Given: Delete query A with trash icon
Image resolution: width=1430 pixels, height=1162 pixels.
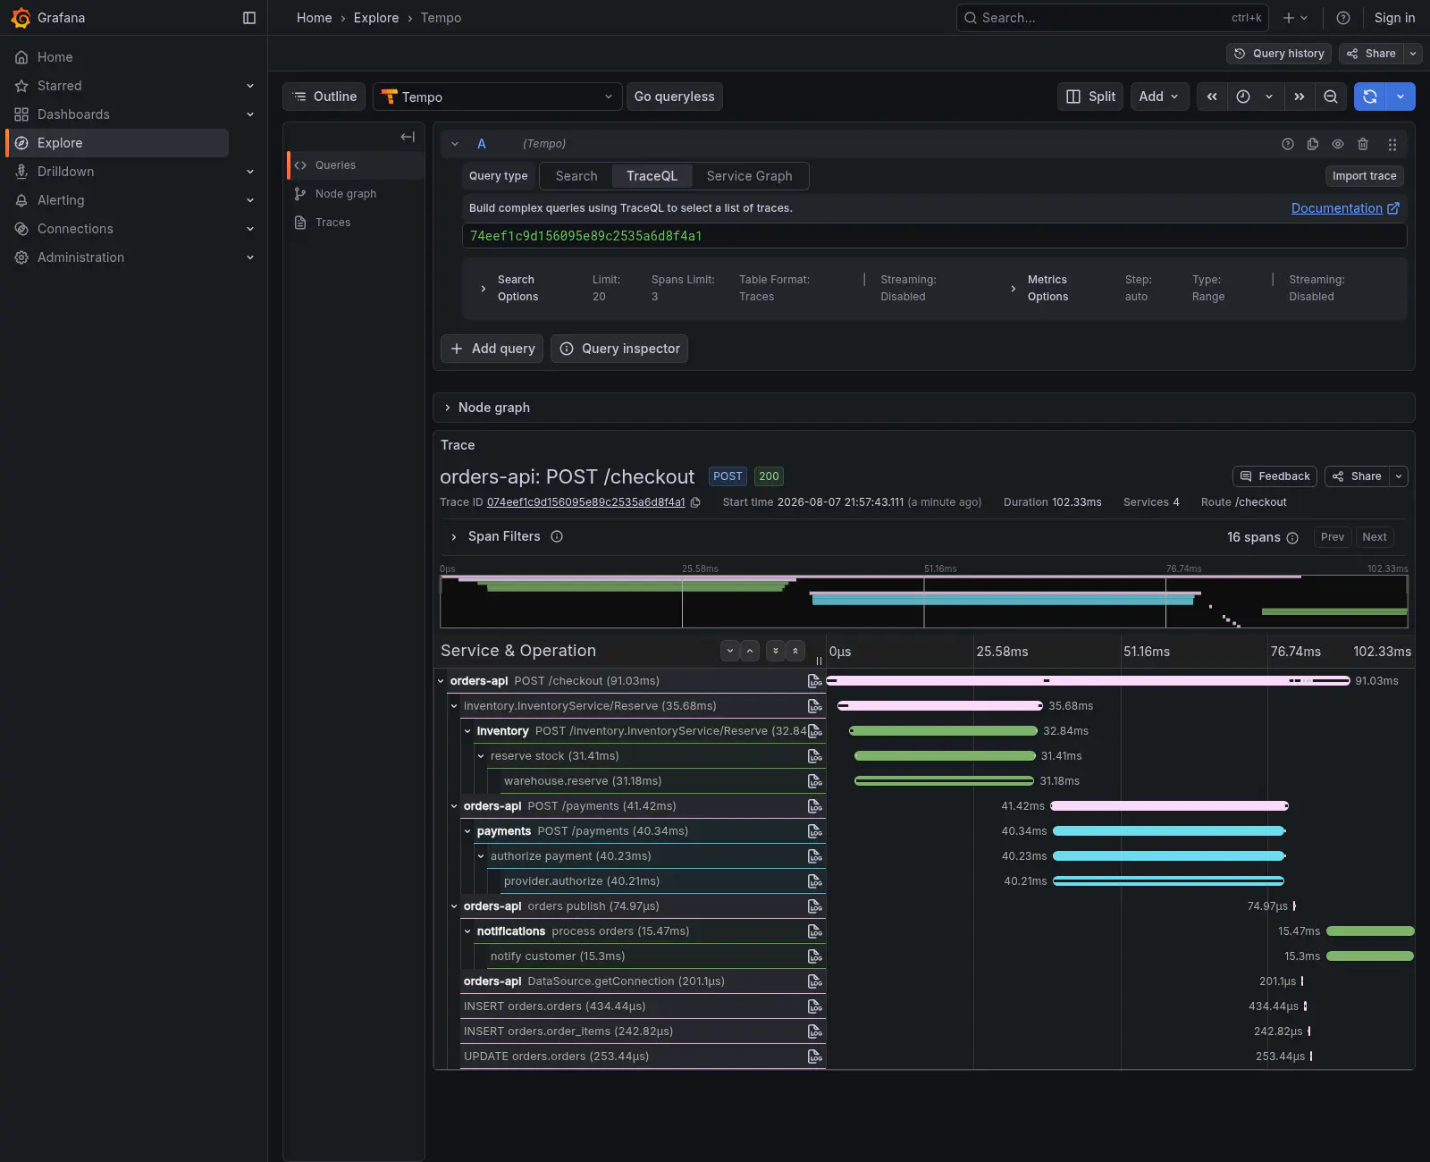Looking at the screenshot, I should pyautogui.click(x=1363, y=144).
